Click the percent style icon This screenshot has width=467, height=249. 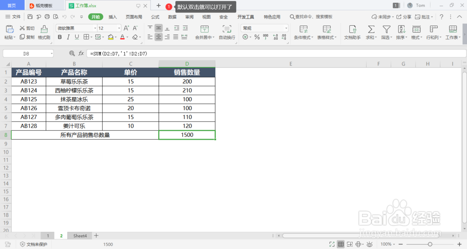click(x=257, y=37)
